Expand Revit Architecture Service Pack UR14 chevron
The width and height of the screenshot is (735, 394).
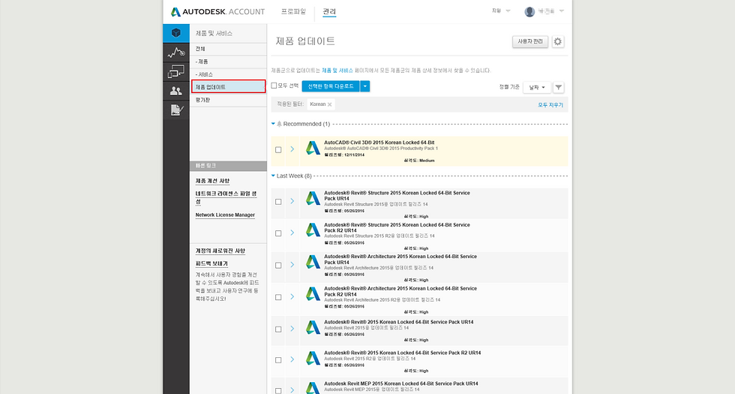pyautogui.click(x=292, y=264)
